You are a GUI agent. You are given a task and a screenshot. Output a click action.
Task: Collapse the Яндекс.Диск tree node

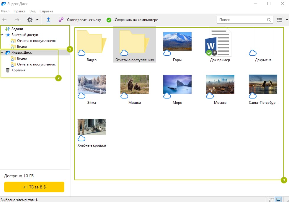[2, 52]
